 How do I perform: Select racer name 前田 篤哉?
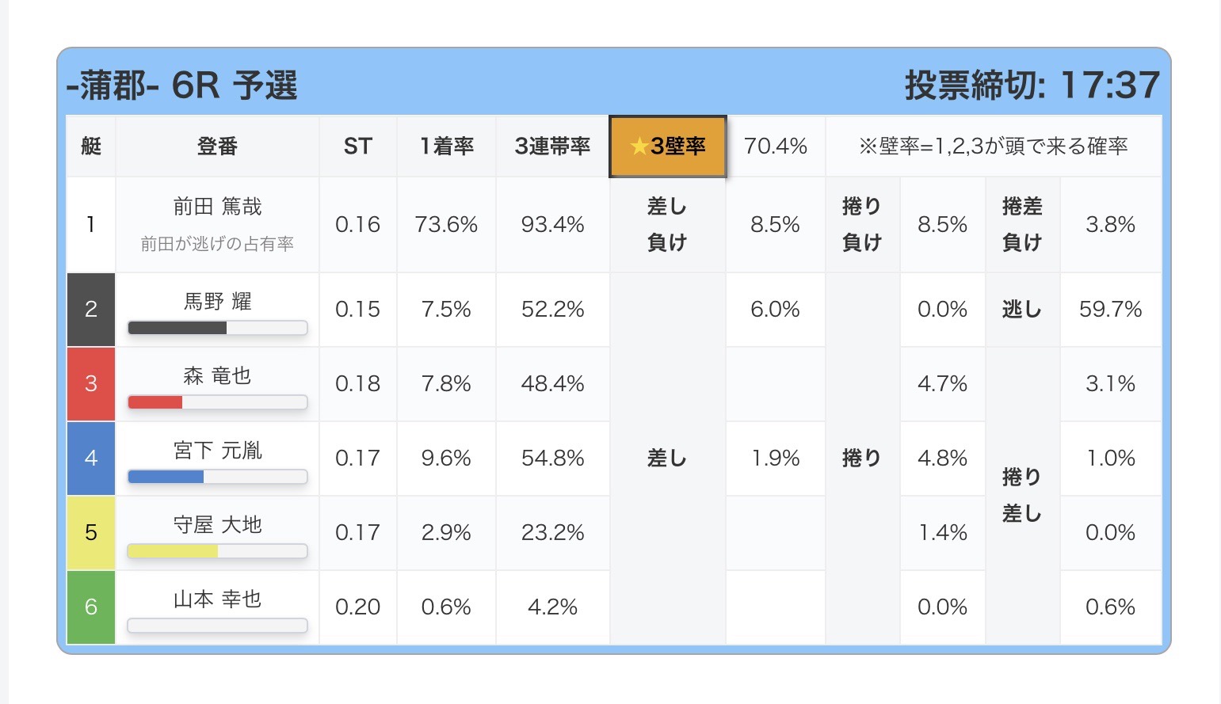[217, 207]
